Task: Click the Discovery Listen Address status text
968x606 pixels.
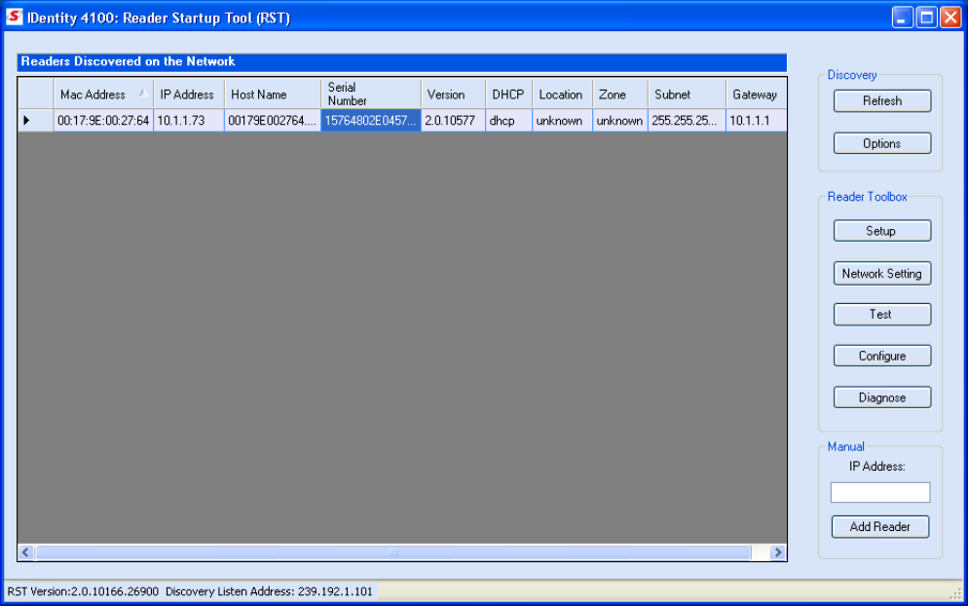Action: 269,591
